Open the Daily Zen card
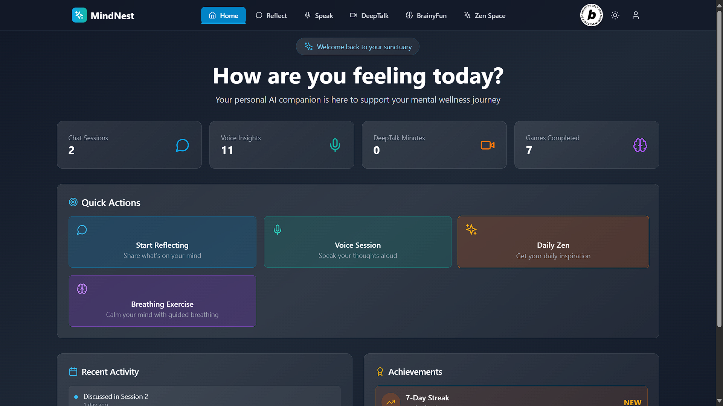The height and width of the screenshot is (406, 723). (553, 242)
